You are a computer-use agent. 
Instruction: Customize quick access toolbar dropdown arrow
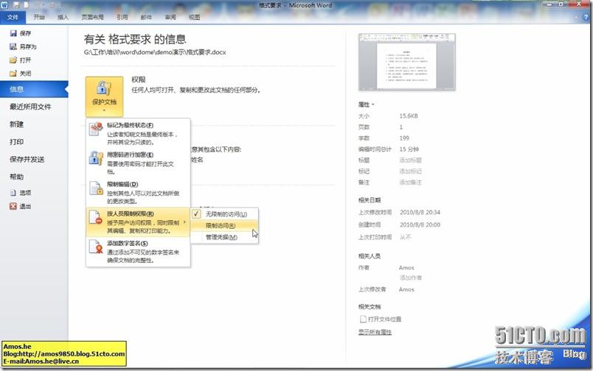[x=61, y=5]
